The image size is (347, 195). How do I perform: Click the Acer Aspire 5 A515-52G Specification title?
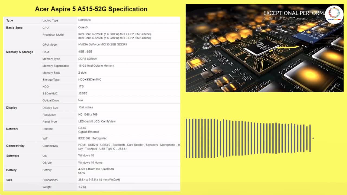(x=91, y=9)
